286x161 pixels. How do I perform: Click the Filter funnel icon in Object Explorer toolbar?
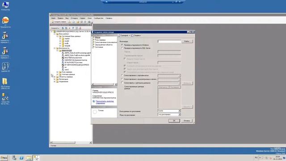click(73, 28)
